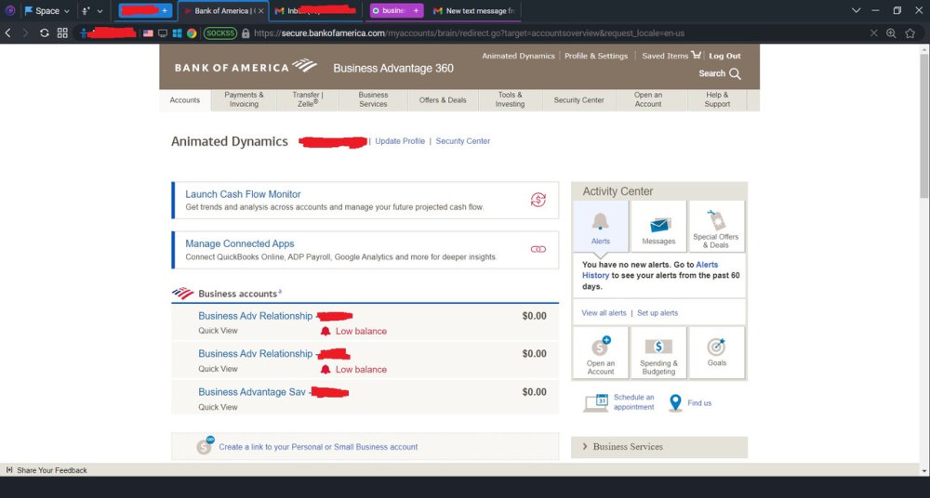The height and width of the screenshot is (498, 930).
Task: Click the Connected Apps chain link icon
Action: point(538,250)
